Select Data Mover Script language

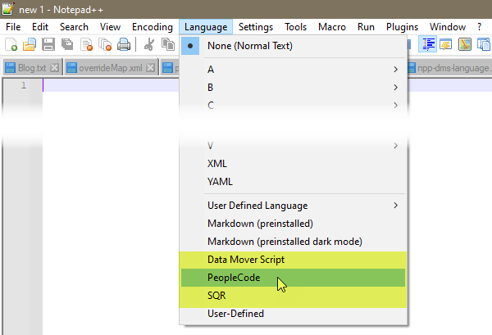point(293,260)
